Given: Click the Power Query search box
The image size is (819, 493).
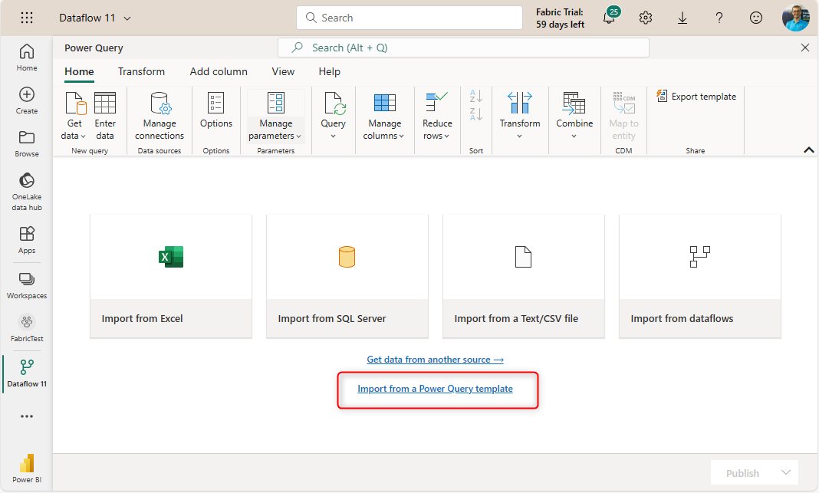Looking at the screenshot, I should 463,48.
